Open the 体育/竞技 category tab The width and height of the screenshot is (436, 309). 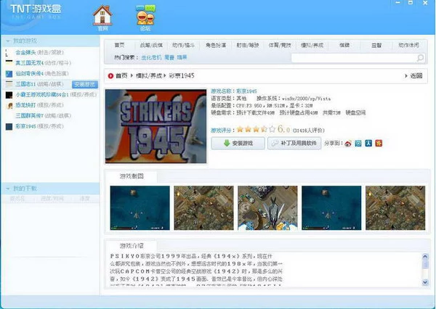point(280,45)
